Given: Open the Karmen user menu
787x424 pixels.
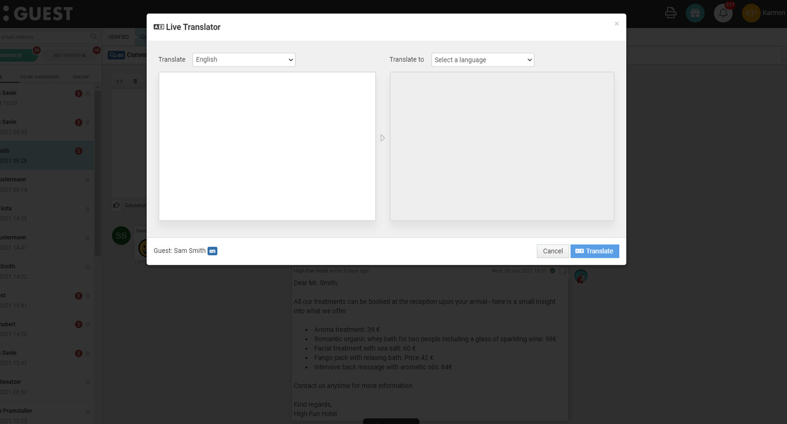Looking at the screenshot, I should point(775,13).
